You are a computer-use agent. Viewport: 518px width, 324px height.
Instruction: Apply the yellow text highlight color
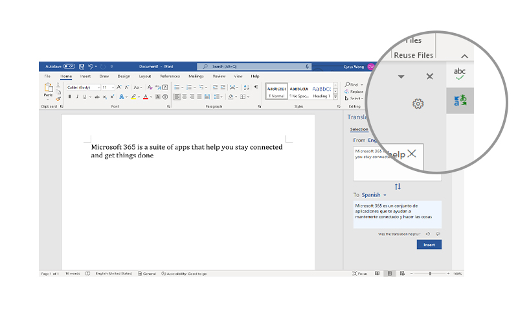coord(133,97)
